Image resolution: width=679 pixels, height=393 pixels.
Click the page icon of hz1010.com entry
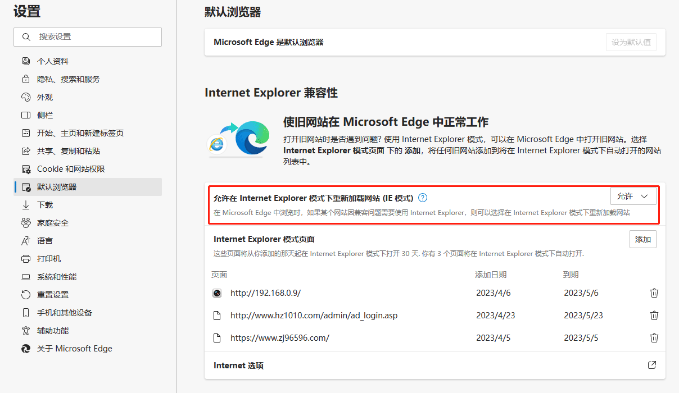tap(217, 316)
